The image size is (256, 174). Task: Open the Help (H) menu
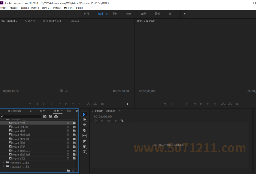(x=79, y=8)
